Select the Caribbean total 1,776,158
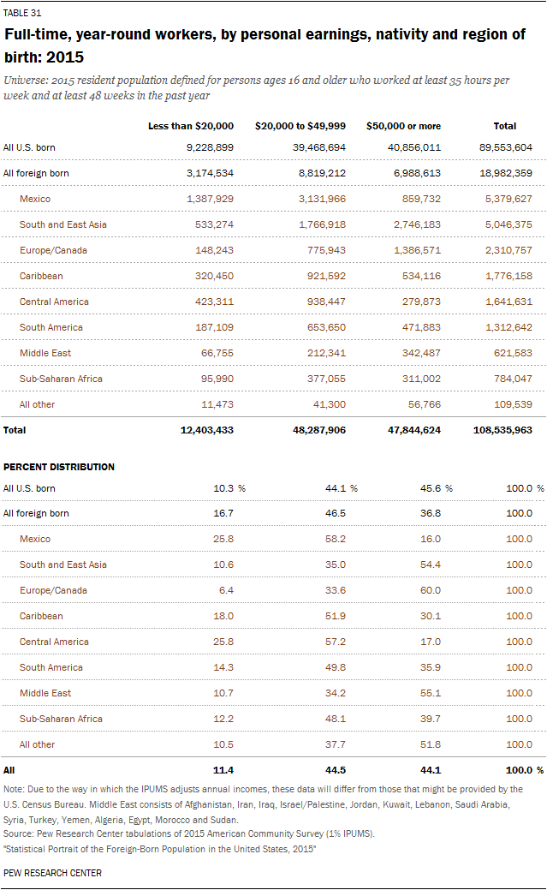Screen dimensions: 547x890 click(505, 276)
